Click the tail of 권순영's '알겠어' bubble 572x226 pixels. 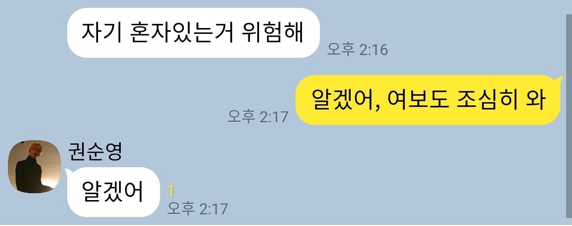(x=68, y=171)
